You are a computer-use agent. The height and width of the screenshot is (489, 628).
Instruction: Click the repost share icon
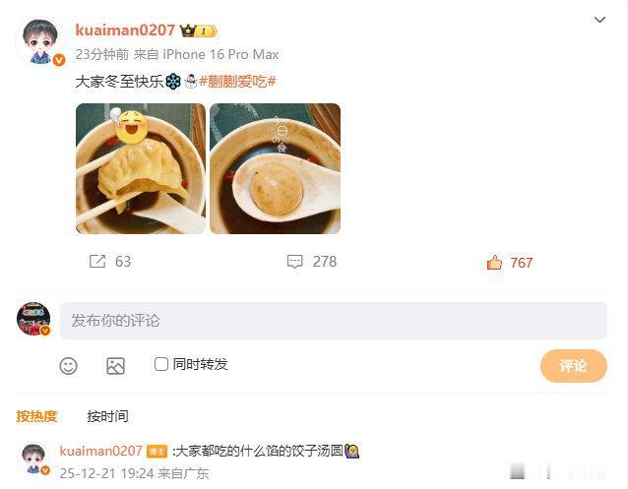[x=97, y=262]
